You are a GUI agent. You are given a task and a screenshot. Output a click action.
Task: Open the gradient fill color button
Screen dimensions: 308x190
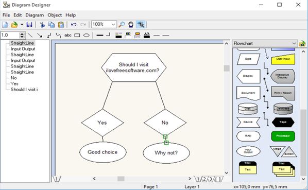[x=138, y=36]
